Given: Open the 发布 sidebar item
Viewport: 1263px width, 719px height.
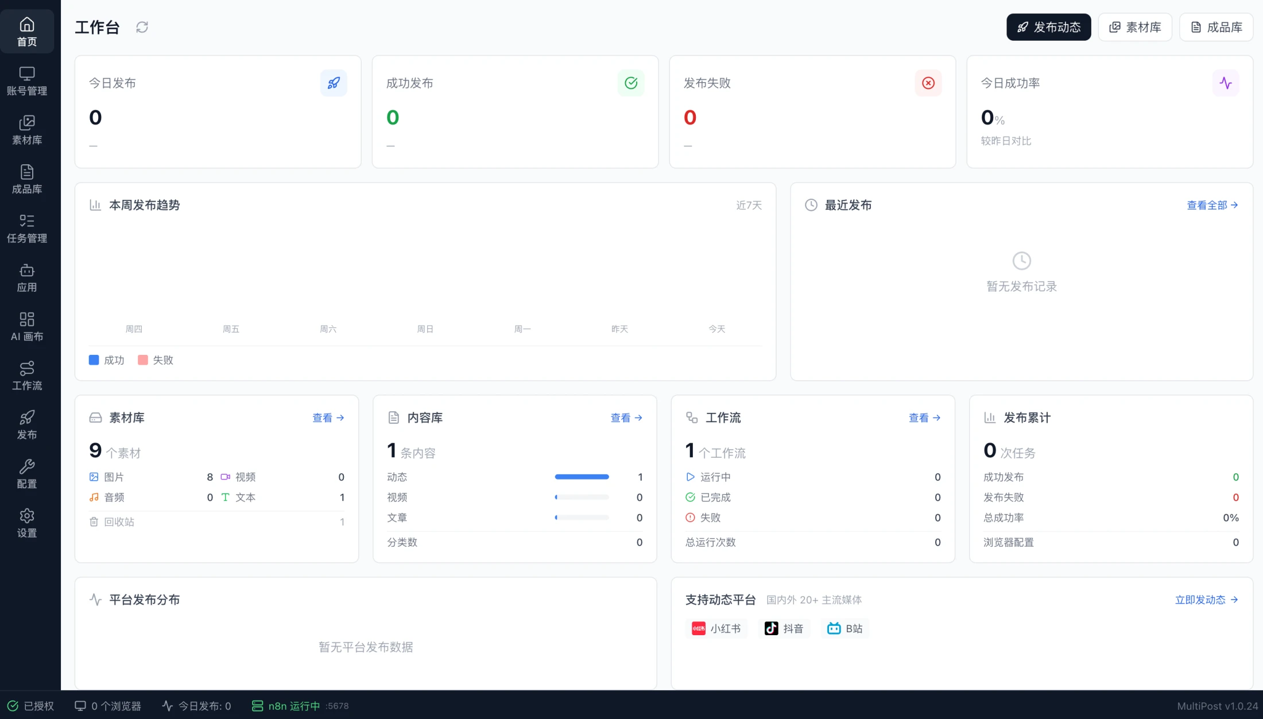Looking at the screenshot, I should click(x=27, y=425).
